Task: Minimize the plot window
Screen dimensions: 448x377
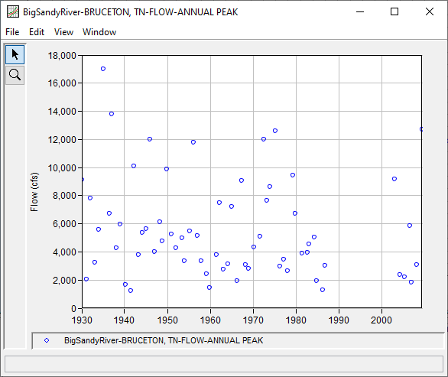Action: point(360,11)
